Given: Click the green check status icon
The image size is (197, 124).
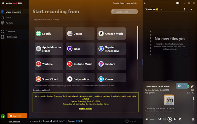Looking at the screenshot, I should [x=188, y=86].
